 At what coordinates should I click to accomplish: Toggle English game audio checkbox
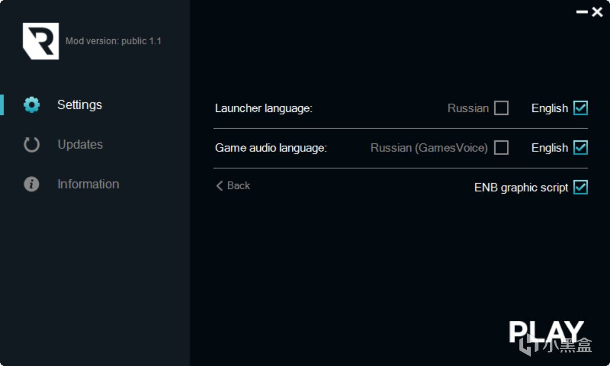[581, 148]
